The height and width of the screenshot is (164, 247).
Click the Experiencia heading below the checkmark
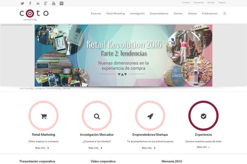(x=203, y=134)
